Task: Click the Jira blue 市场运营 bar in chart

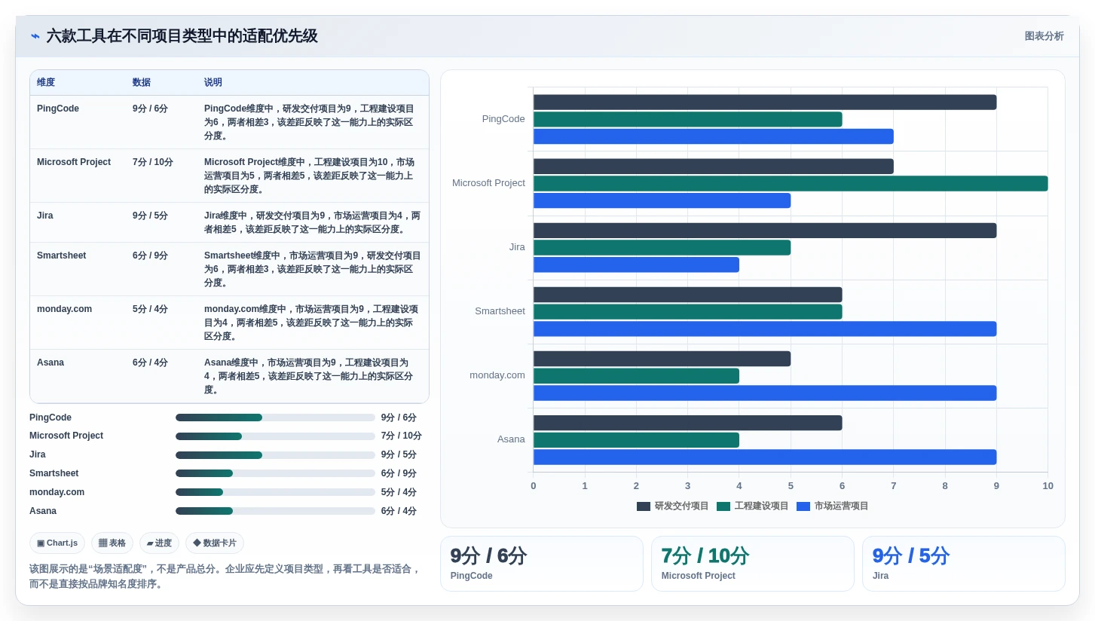Action: coord(636,265)
